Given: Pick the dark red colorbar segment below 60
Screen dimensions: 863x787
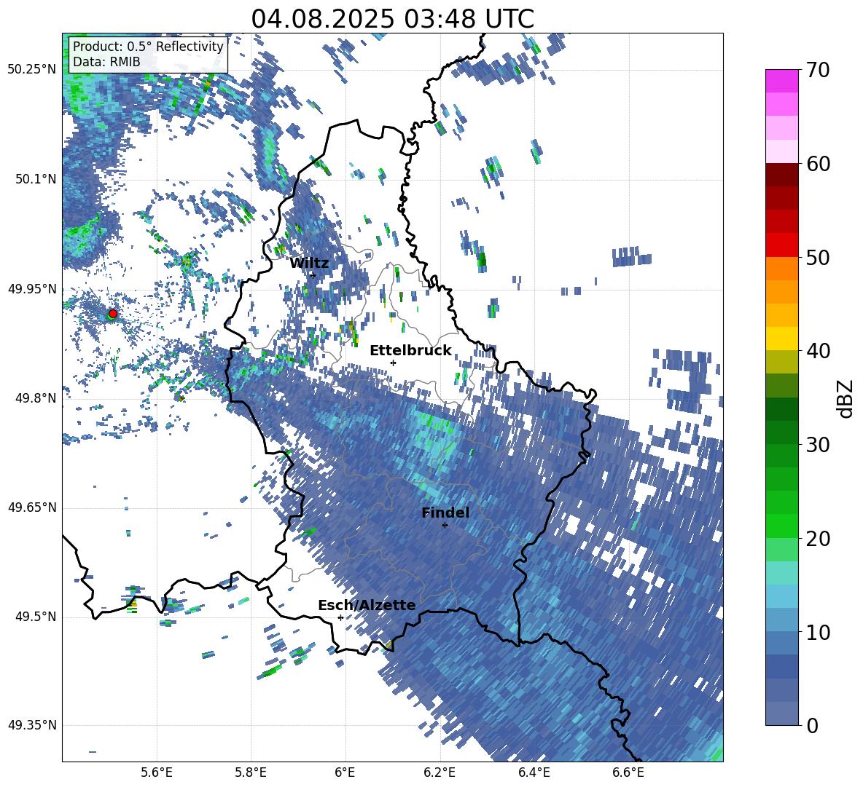Looking at the screenshot, I should click(781, 175).
